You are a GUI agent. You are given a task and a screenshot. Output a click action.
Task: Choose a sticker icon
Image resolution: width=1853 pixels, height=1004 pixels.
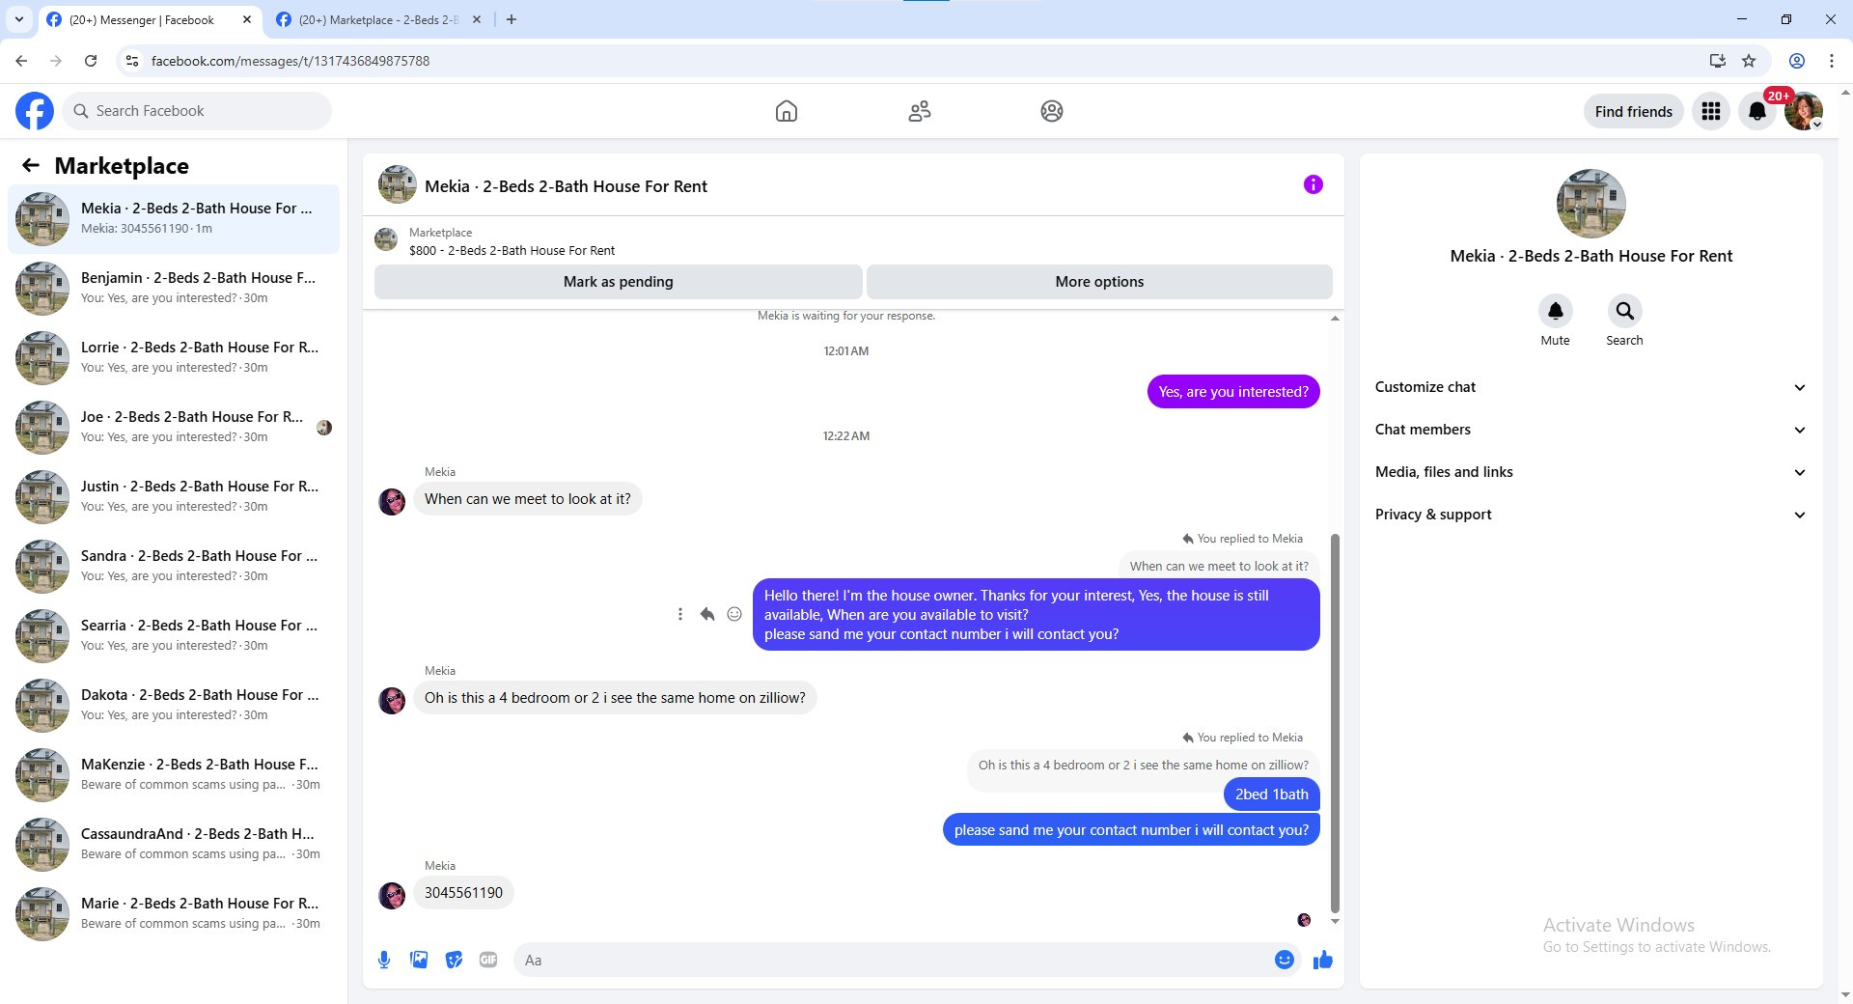click(x=454, y=960)
